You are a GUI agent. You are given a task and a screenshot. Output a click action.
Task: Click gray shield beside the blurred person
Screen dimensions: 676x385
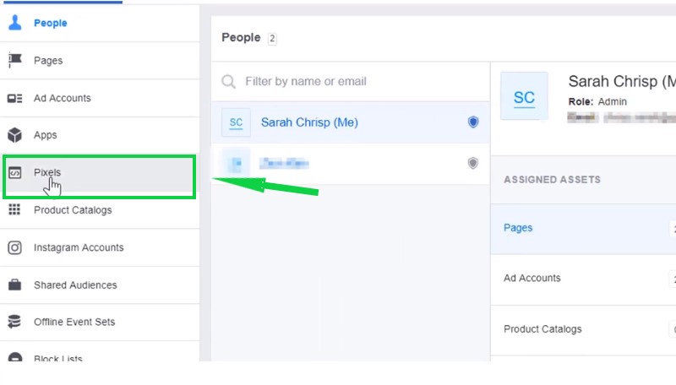pos(473,163)
